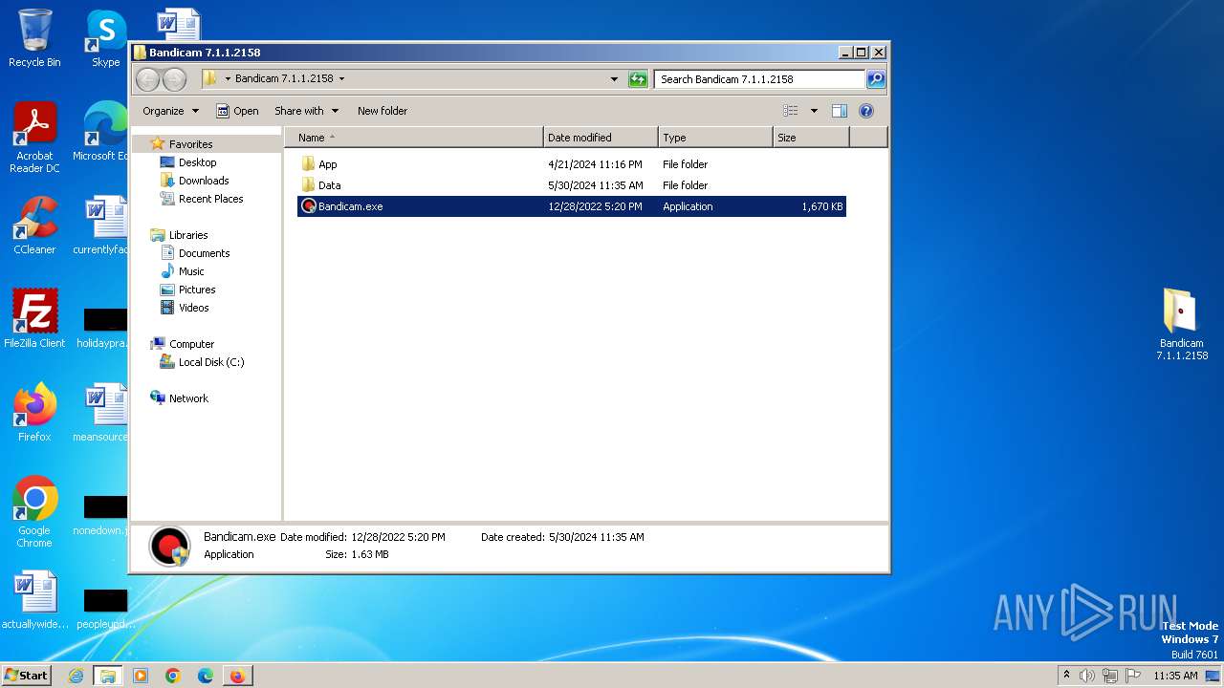Focus the Search Bandicam 7.1.1.2158 field

760,79
